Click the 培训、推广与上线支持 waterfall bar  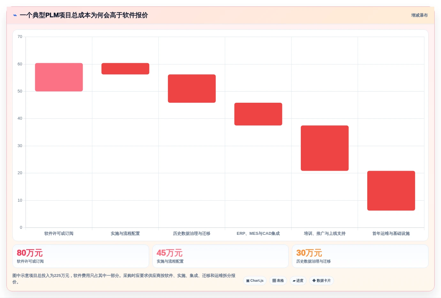tap(324, 148)
